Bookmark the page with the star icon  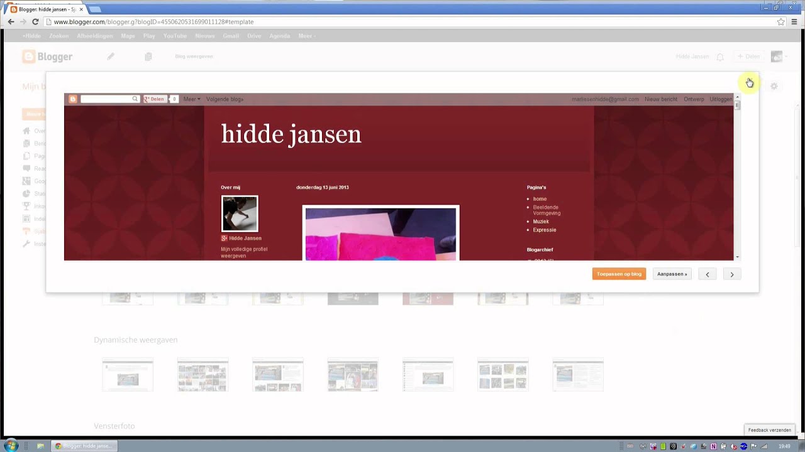click(x=780, y=21)
